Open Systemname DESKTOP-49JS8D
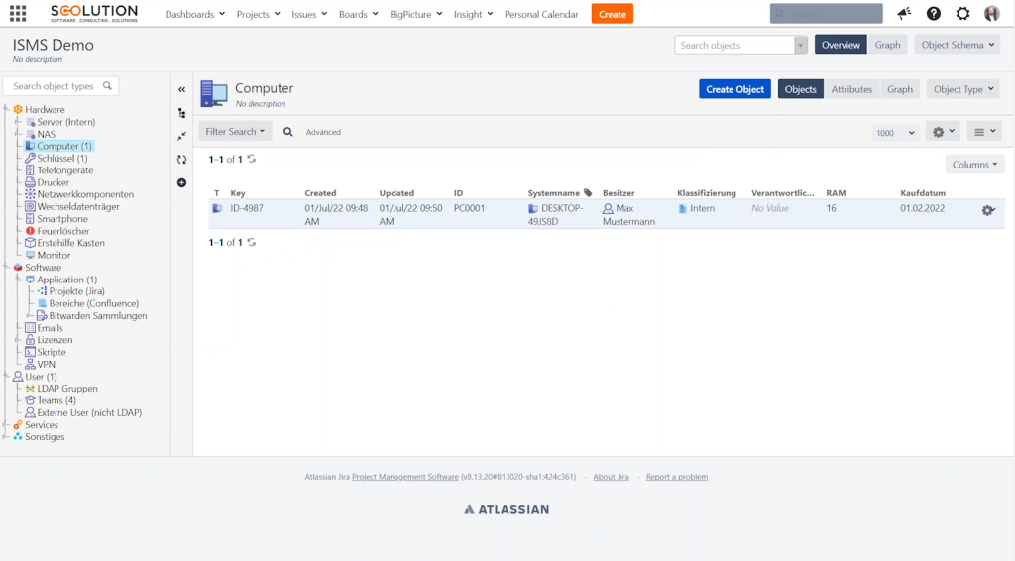1015x561 pixels. tap(555, 215)
